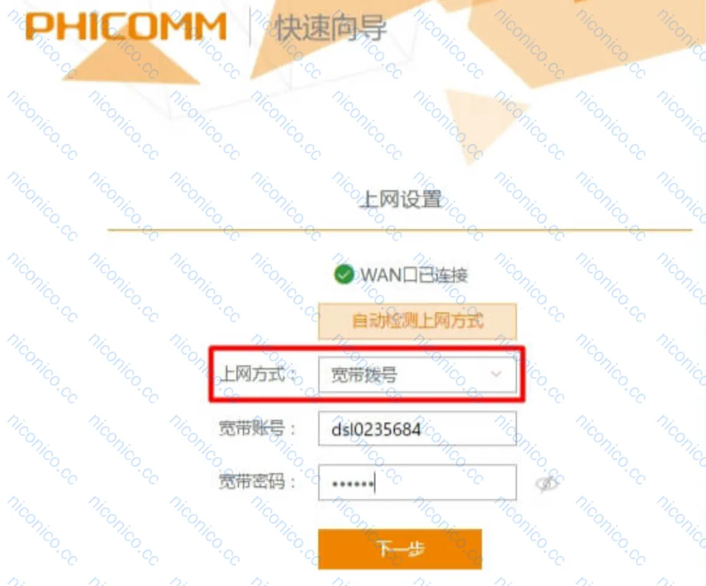Click the green WAN connected checkmark icon
The height and width of the screenshot is (586, 706).
coord(344,275)
